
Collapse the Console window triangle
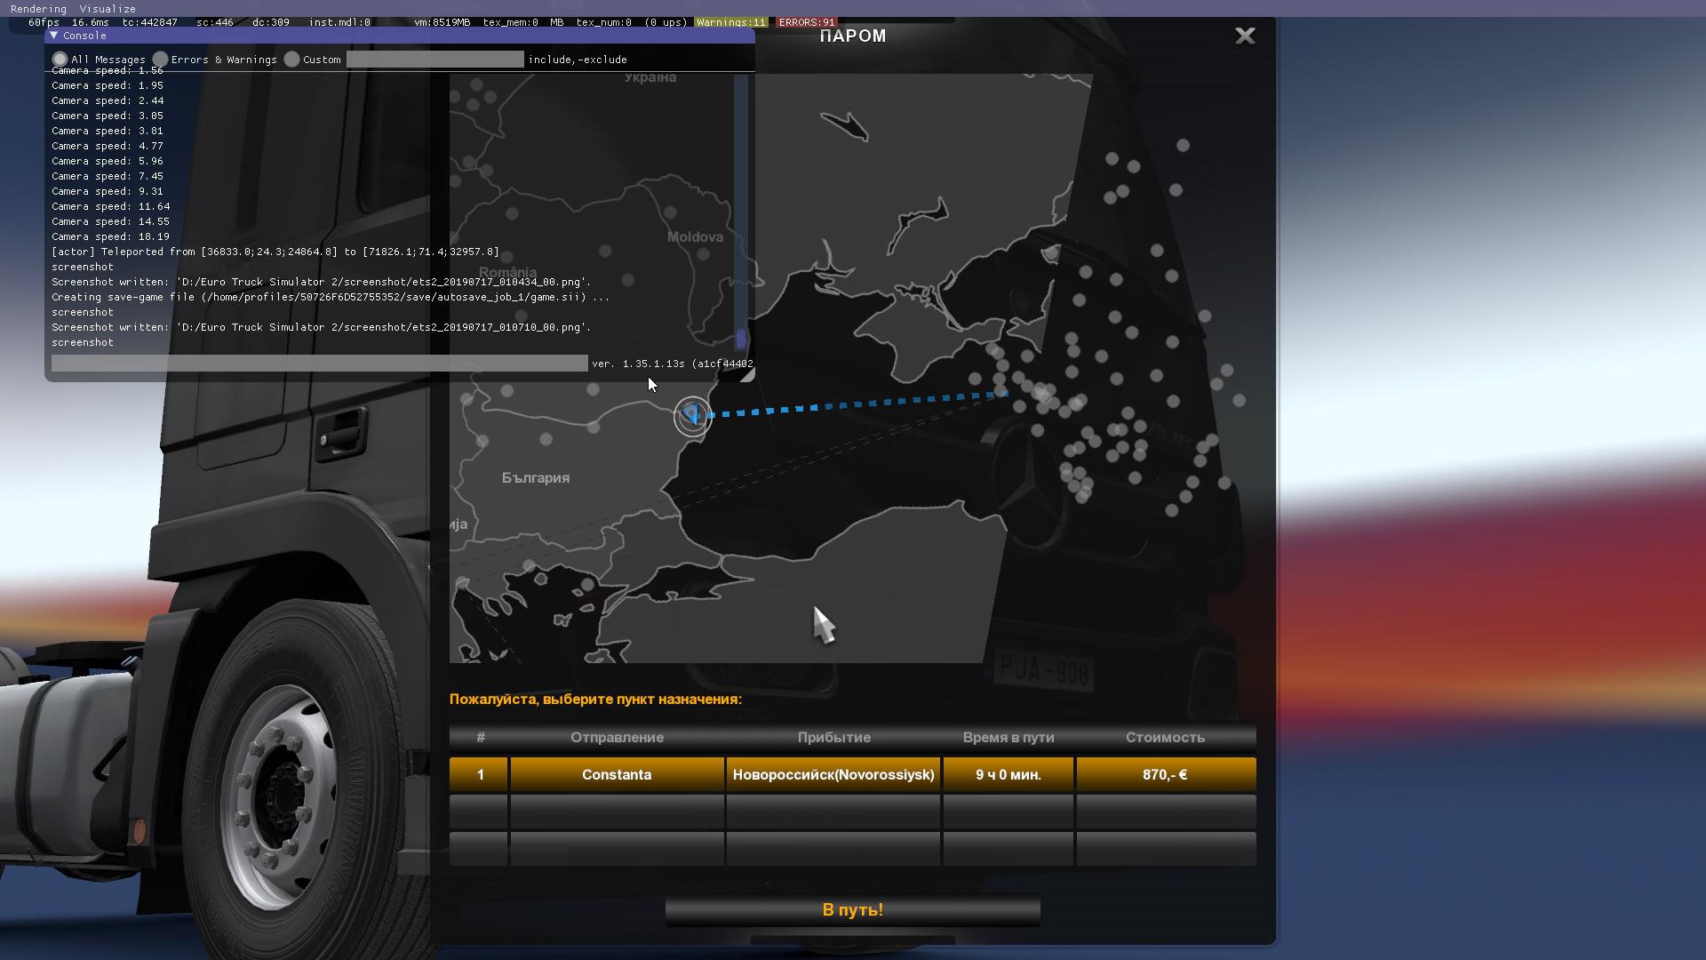54,36
